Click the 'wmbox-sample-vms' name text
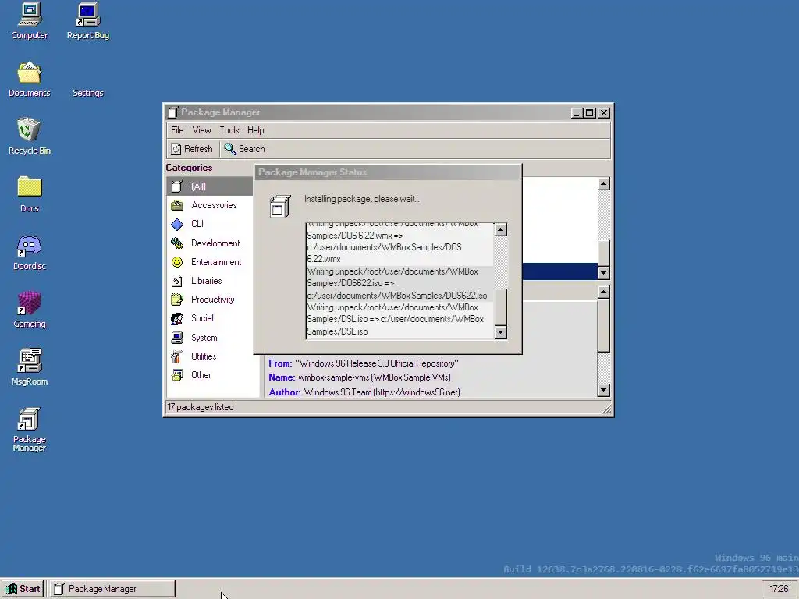799x599 pixels. 334,377
